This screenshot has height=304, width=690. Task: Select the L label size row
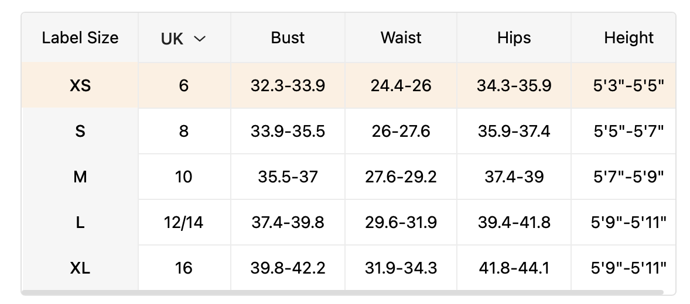[80, 222]
